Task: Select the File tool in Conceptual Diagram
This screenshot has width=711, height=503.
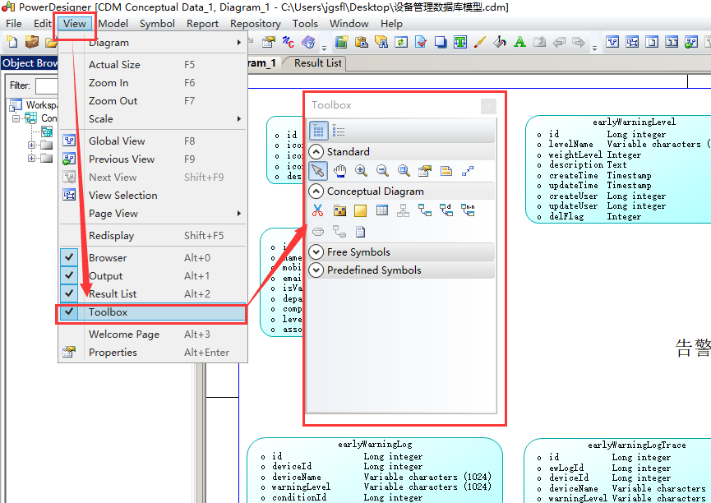Action: (361, 232)
